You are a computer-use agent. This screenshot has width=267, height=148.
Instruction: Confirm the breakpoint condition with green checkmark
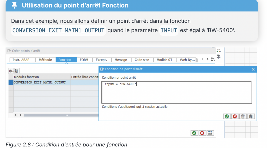pos(227,116)
